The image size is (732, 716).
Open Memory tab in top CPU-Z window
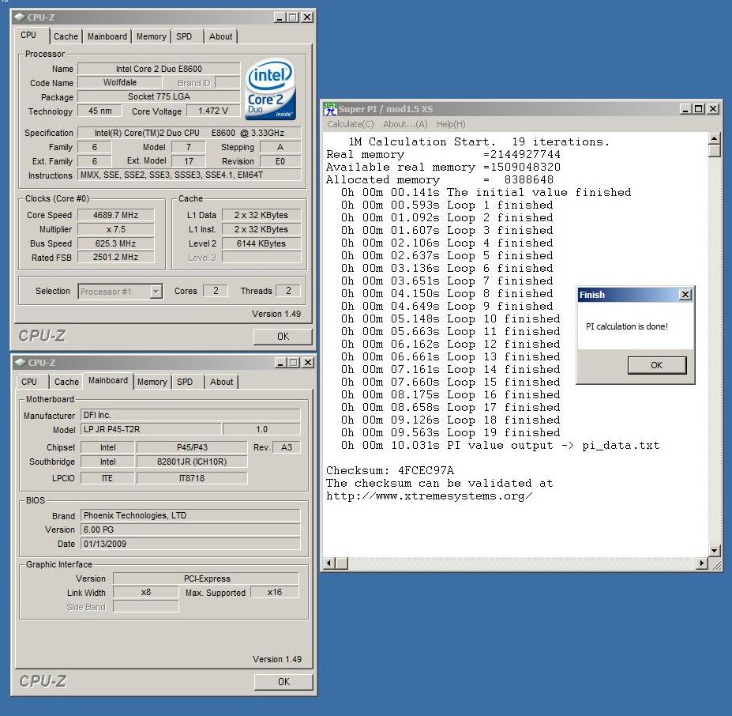152,36
